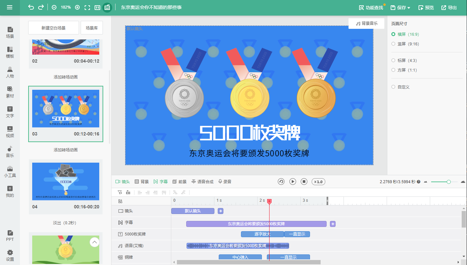Select 标屏 (4:3) page size

404,60
